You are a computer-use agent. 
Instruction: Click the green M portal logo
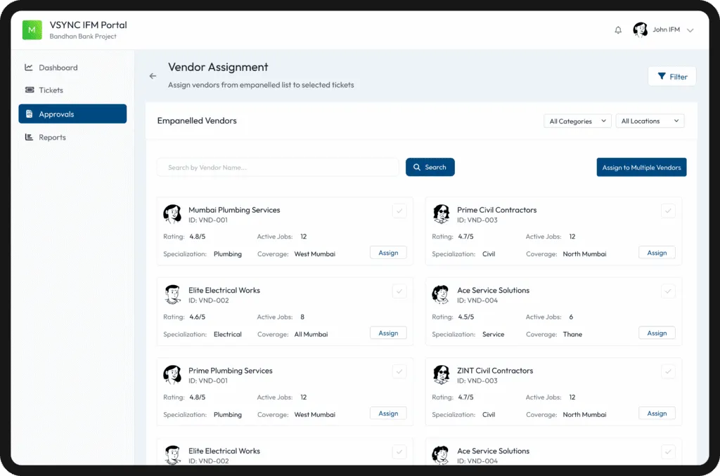(x=32, y=30)
